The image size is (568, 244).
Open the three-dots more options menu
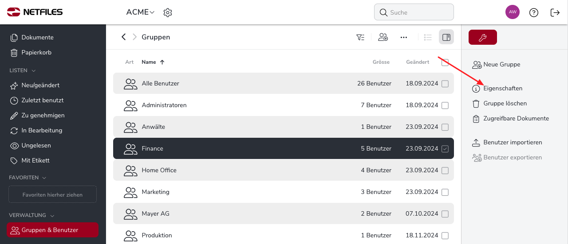[404, 37]
